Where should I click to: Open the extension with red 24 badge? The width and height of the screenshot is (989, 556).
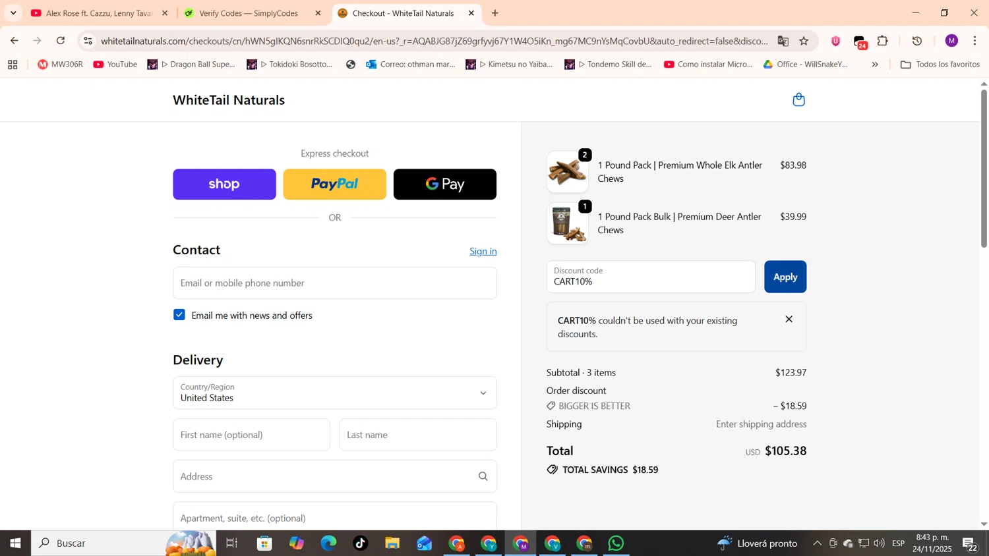[x=860, y=42]
